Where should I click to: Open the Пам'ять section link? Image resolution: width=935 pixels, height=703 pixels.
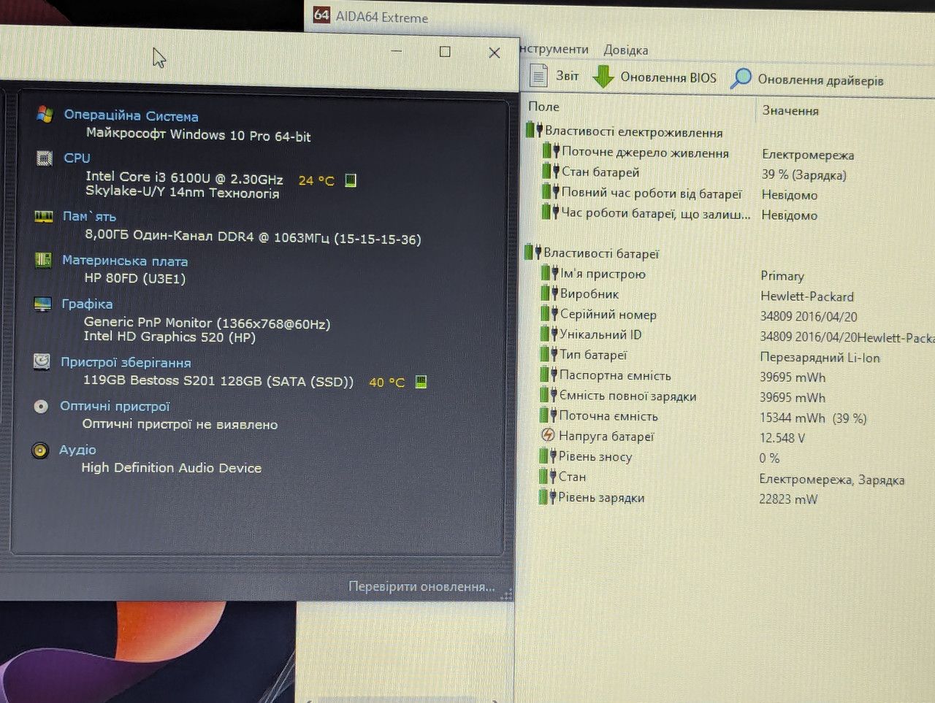pos(89,216)
